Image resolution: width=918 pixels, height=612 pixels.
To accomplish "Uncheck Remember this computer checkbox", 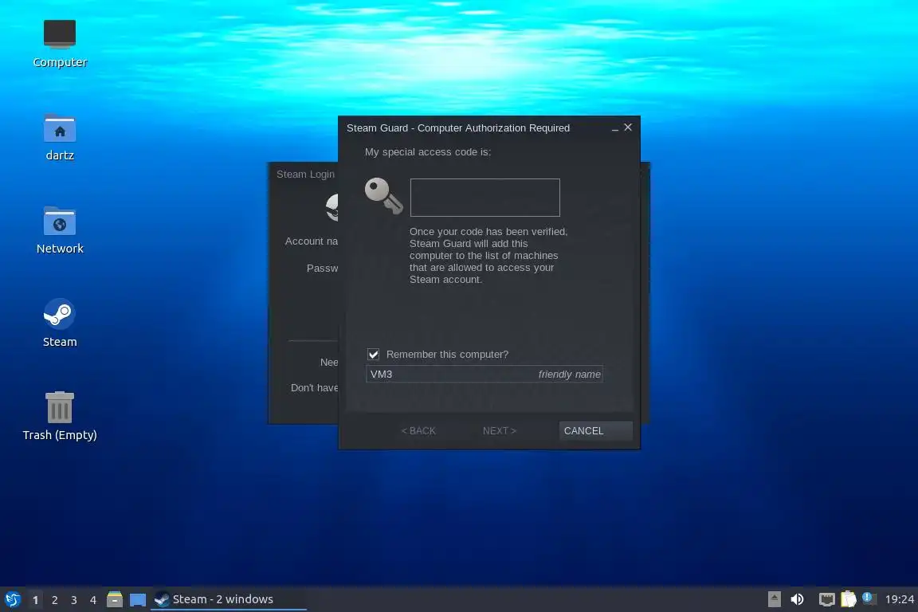I will pos(374,355).
